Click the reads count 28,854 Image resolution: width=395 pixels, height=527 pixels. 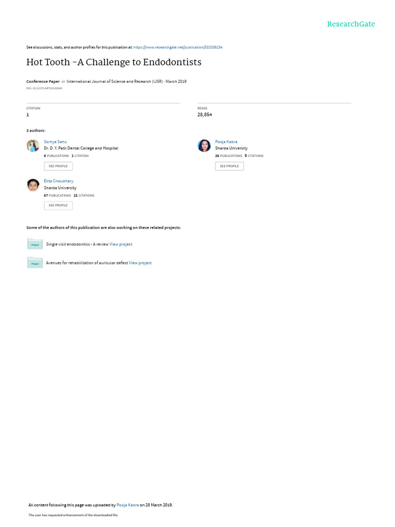click(x=205, y=115)
